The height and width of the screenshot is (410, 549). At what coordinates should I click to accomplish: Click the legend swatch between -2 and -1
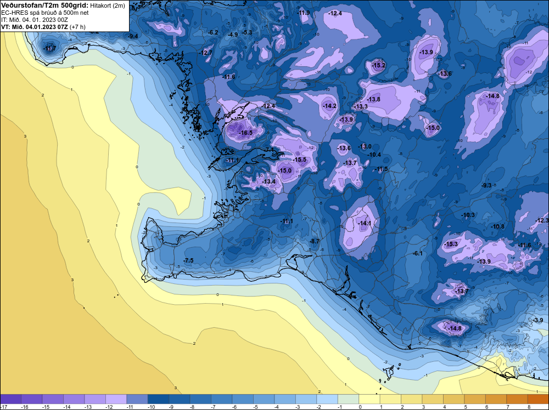[x=327, y=399]
